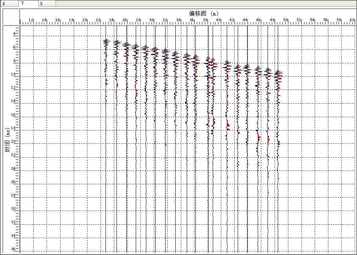This screenshot has height=255, width=357.
Task: Click the large red peak on the 41 m trace
Action: pyautogui.click(x=228, y=125)
